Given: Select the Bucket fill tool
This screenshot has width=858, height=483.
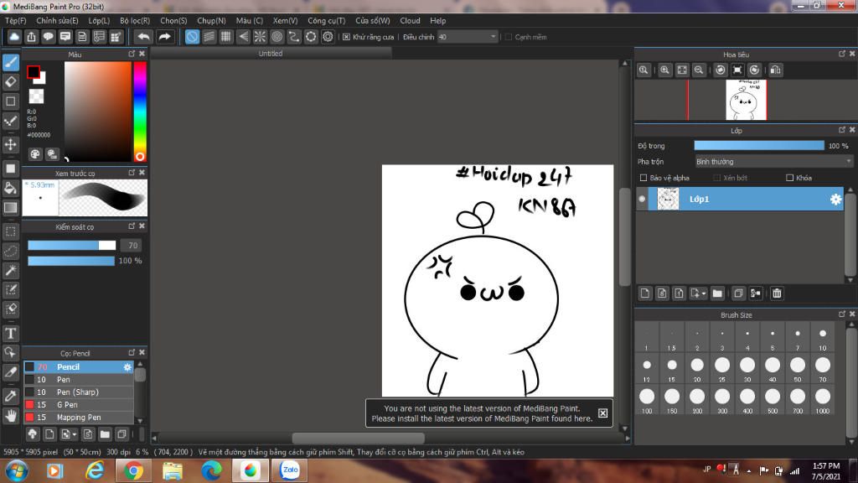Looking at the screenshot, I should pyautogui.click(x=11, y=189).
